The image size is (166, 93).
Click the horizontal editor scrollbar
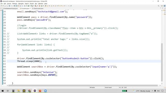83,86
